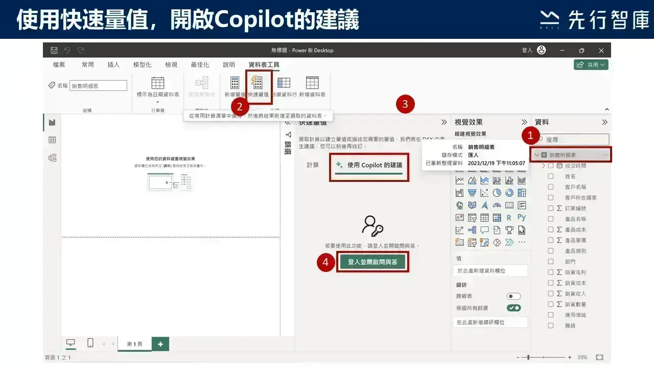Open Table view from left sidebar
Viewport: 654px width, 368px height.
pos(52,140)
